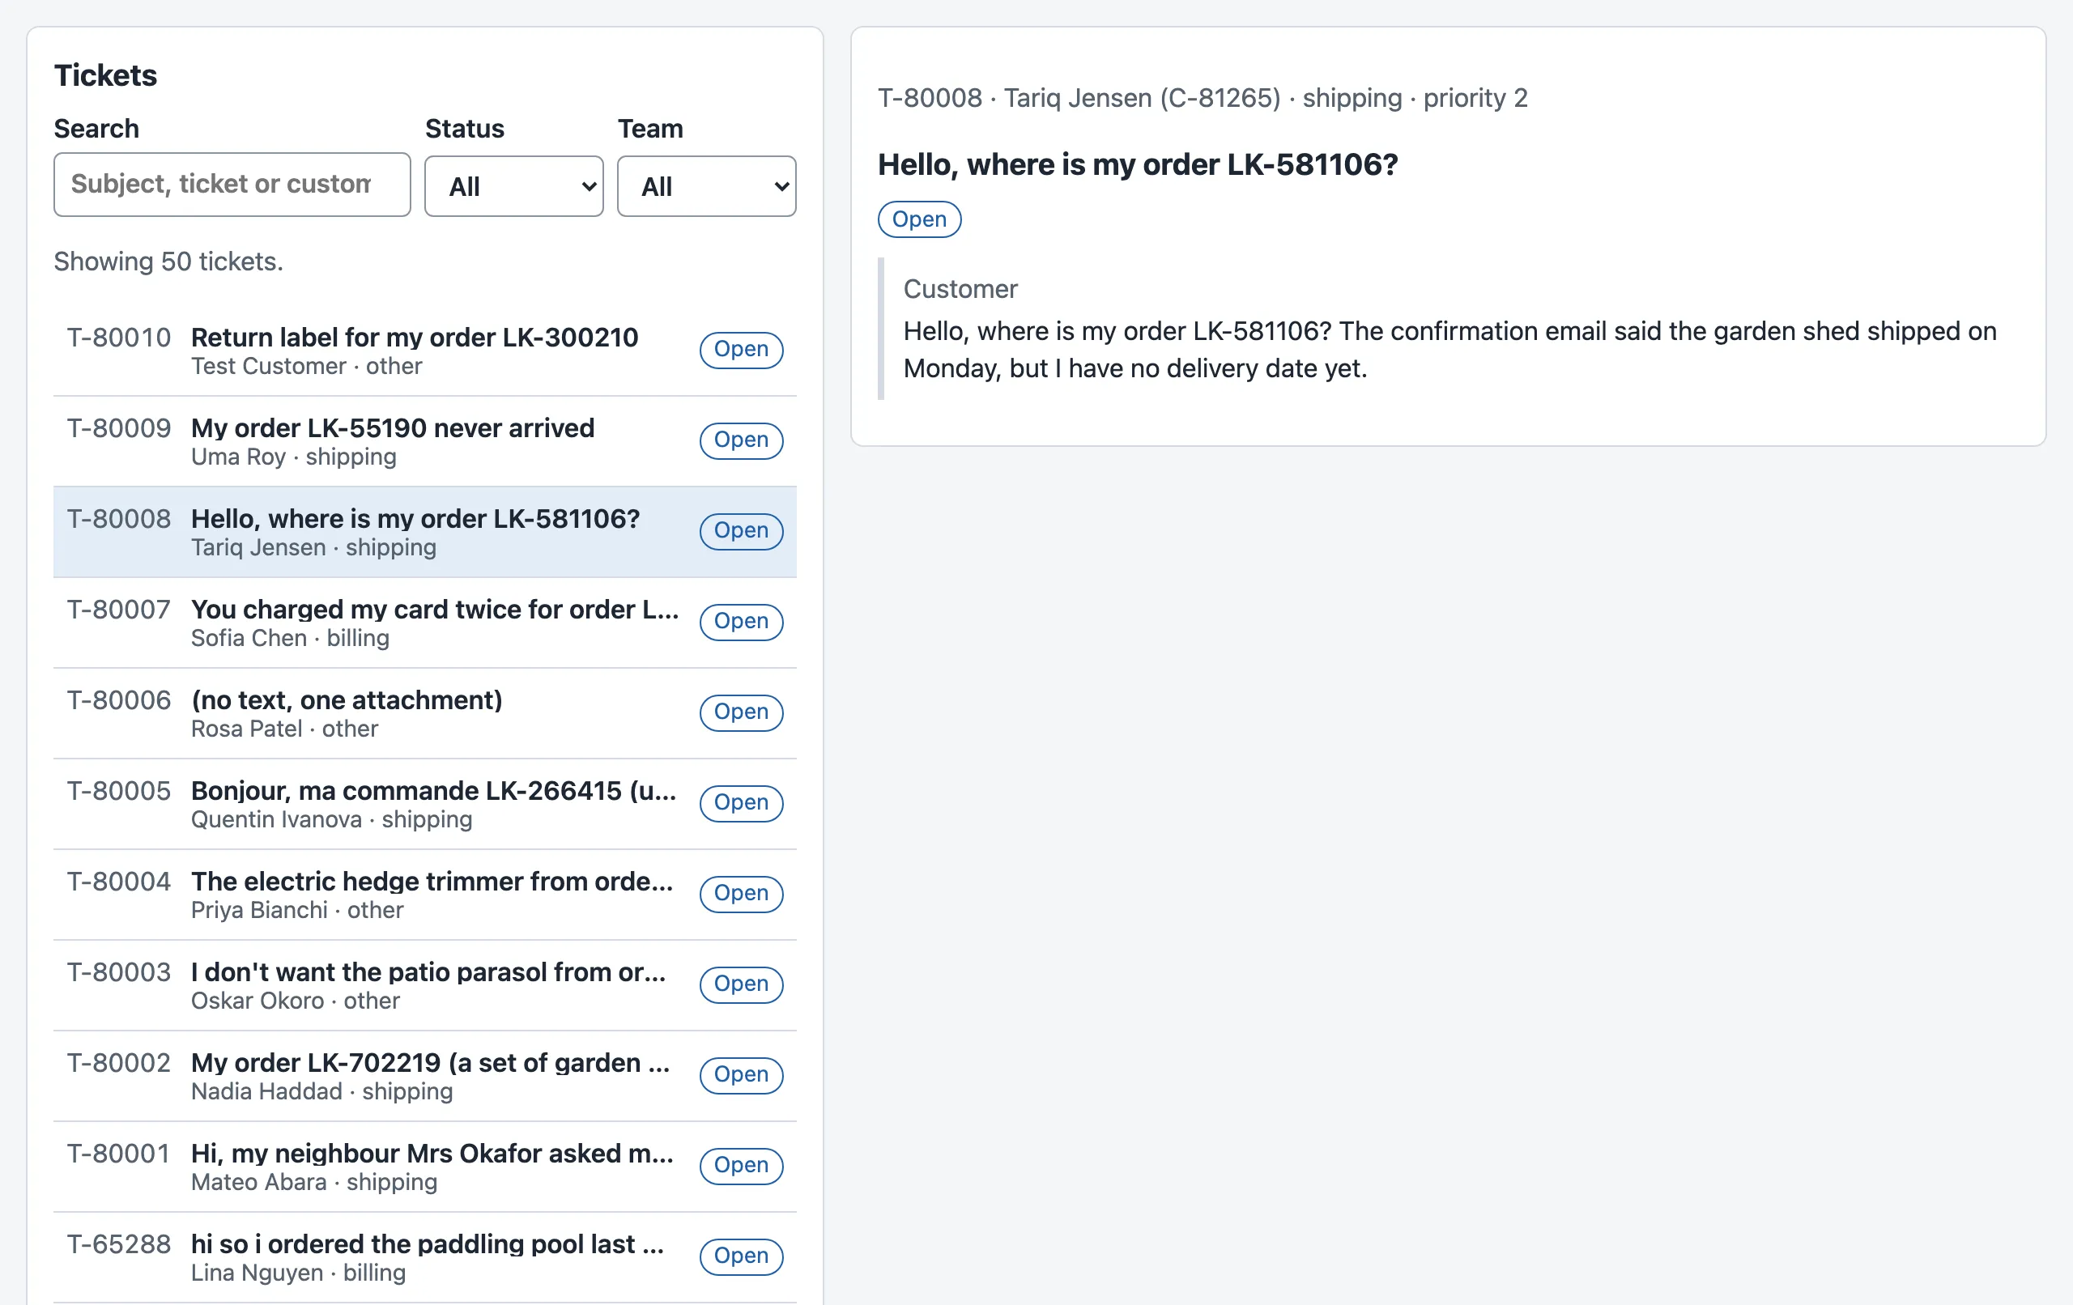The width and height of the screenshot is (2073, 1305).
Task: Click the ticket search input field
Action: [232, 185]
